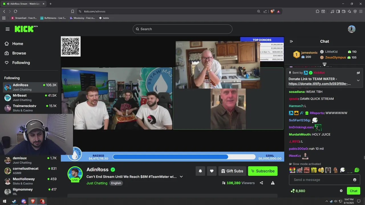The height and width of the screenshot is (205, 365).
Task: Open the 8,880 channel points balance
Action: point(298,191)
